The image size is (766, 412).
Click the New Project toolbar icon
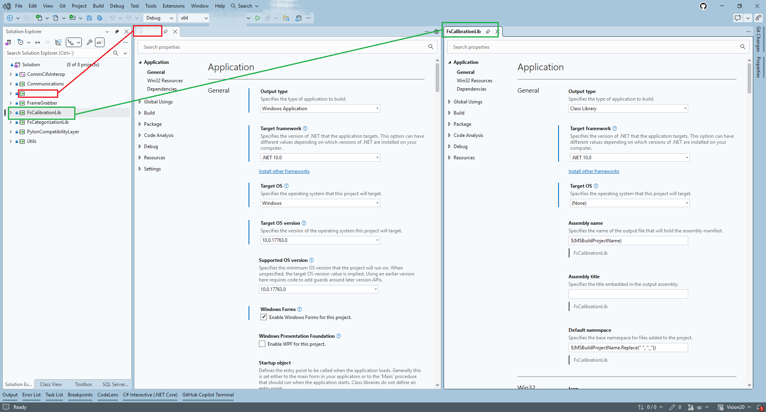(x=39, y=18)
